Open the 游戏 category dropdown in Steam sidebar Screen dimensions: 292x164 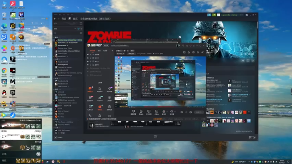pyautogui.click(x=65, y=29)
